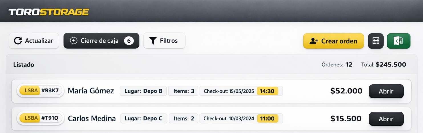
Task: Select the Lugar: Depo B chip
Action: click(x=143, y=91)
